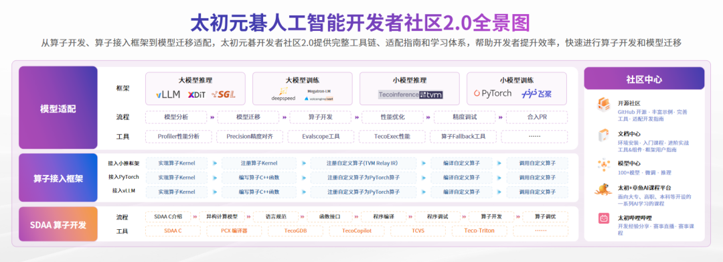Select the SDAA 算子开发 section block

click(x=58, y=224)
